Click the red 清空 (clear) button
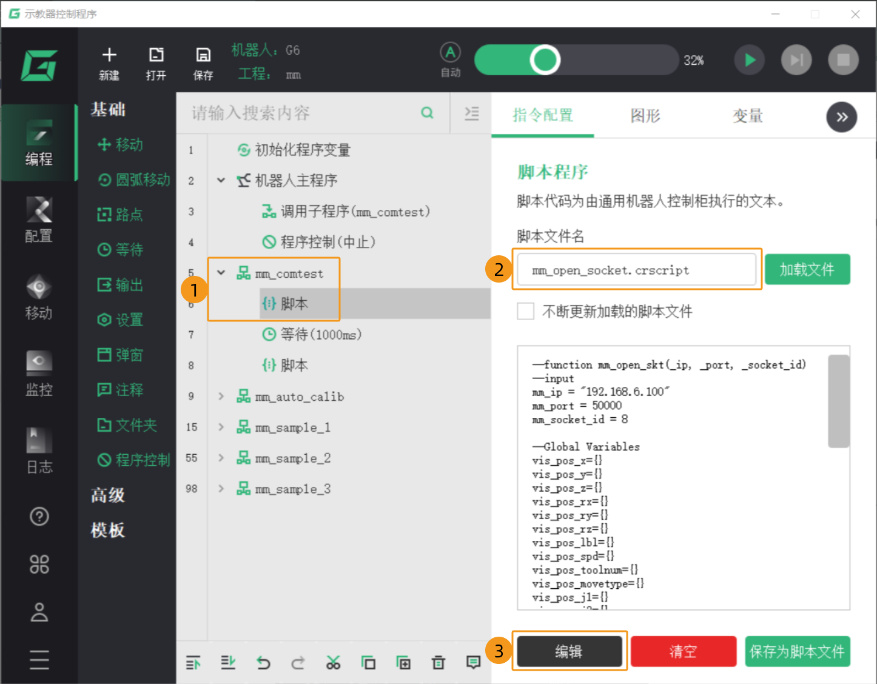This screenshot has height=684, width=877. [684, 651]
